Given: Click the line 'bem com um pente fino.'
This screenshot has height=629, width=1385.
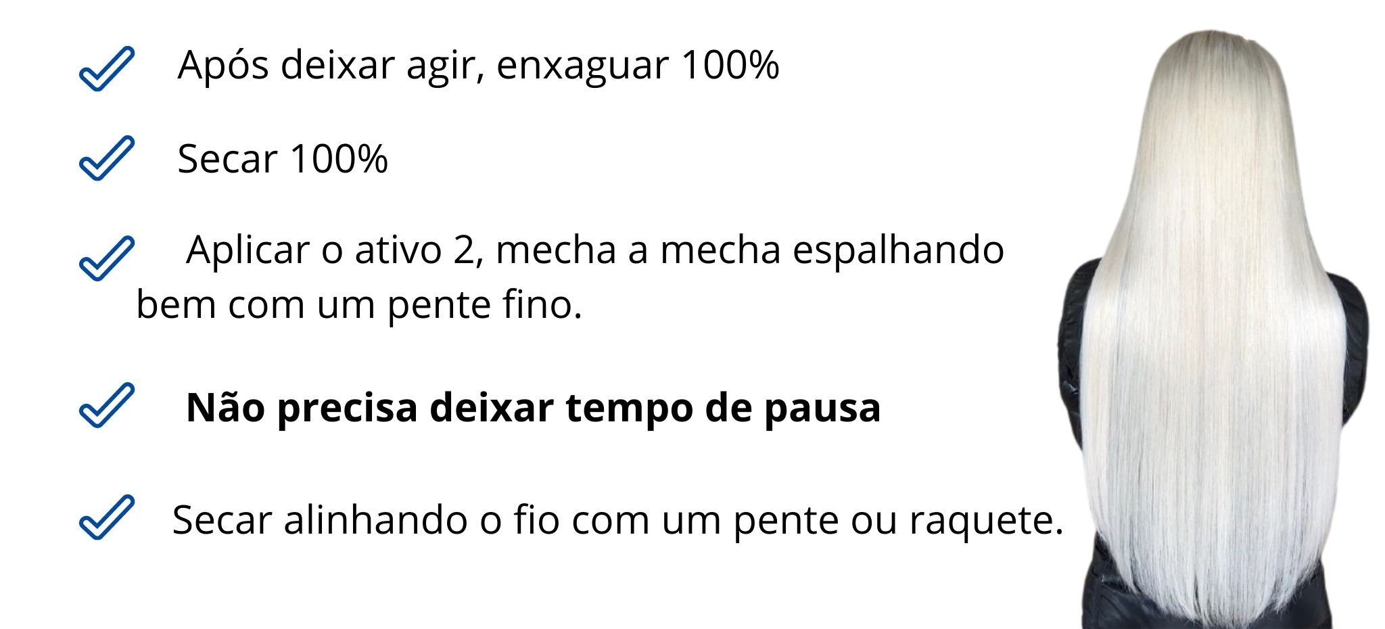Looking at the screenshot, I should [359, 304].
